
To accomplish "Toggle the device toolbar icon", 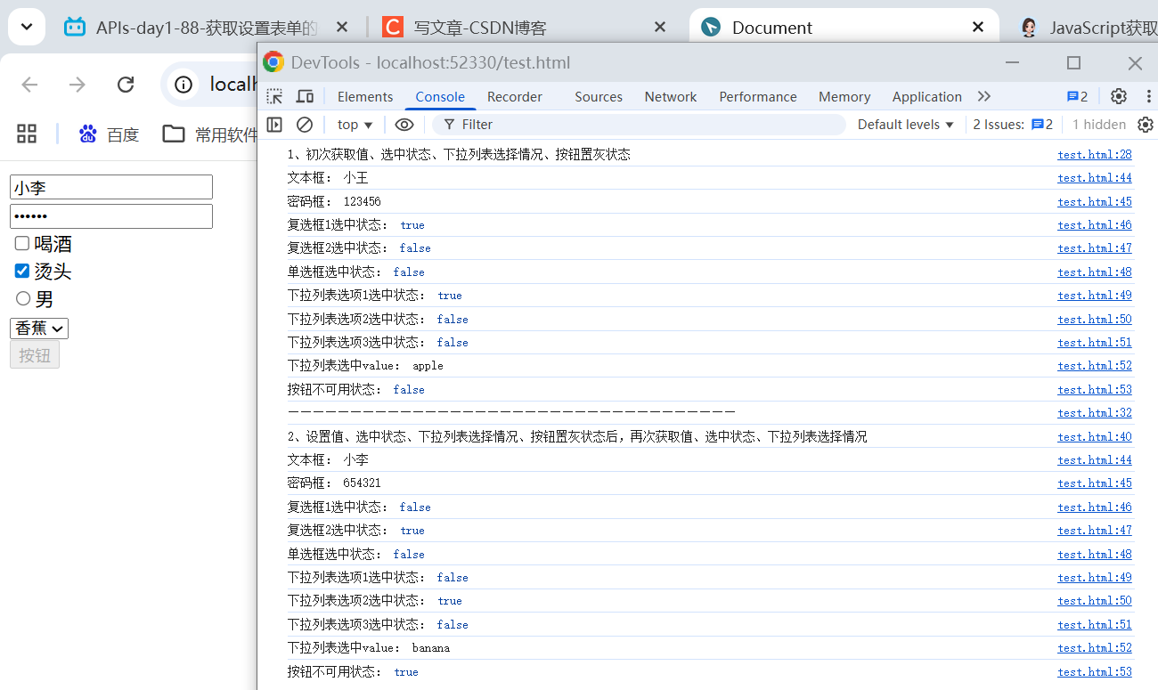I will pos(305,97).
